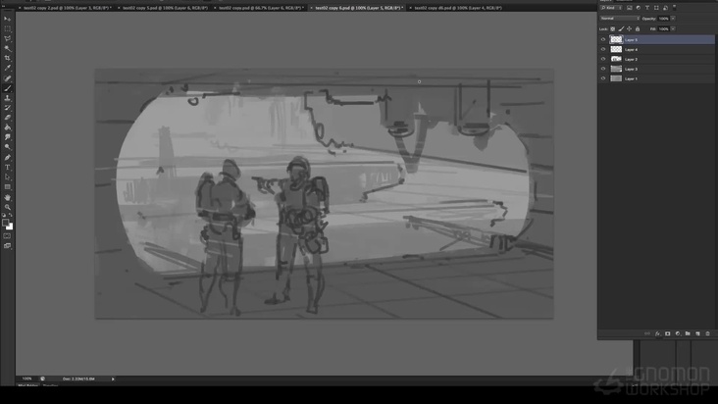Select the Zoom tool
Image resolution: width=718 pixels, height=404 pixels.
click(7, 207)
